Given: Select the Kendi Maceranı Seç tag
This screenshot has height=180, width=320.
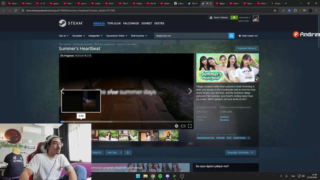Looking at the screenshot, I should 205,138.
